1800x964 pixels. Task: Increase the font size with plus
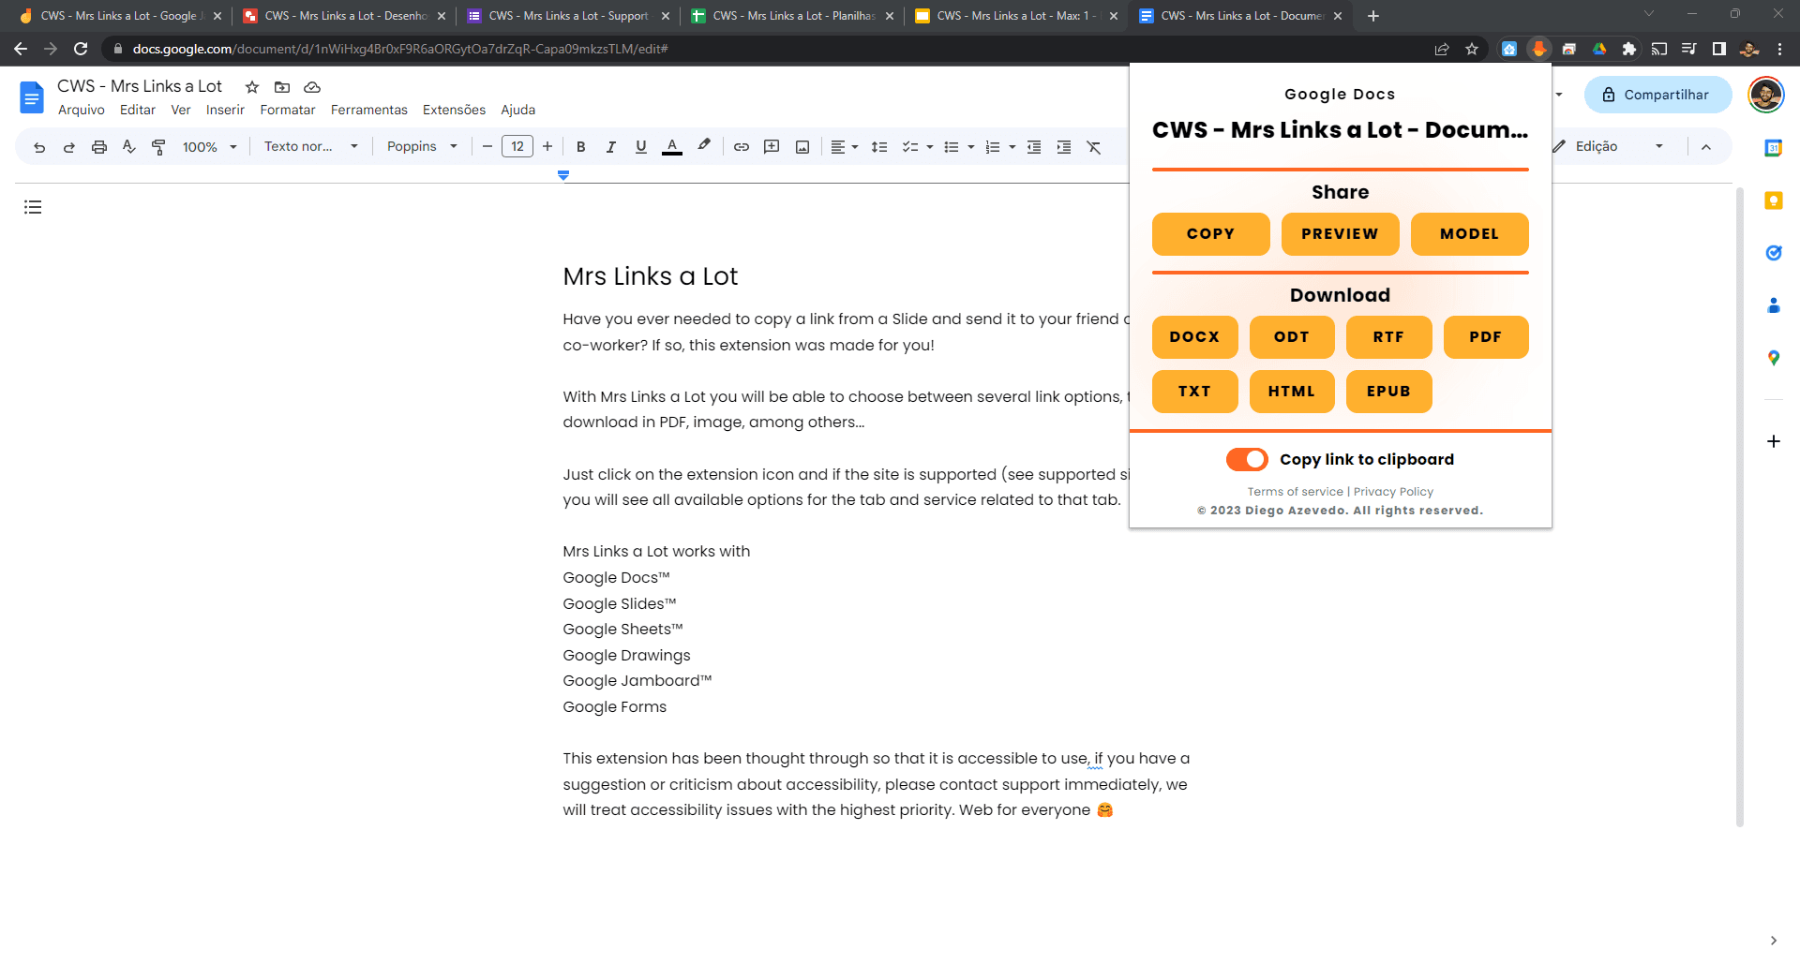[547, 146]
